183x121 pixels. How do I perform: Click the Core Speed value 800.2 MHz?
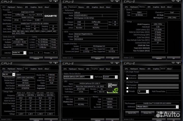tap(20, 39)
